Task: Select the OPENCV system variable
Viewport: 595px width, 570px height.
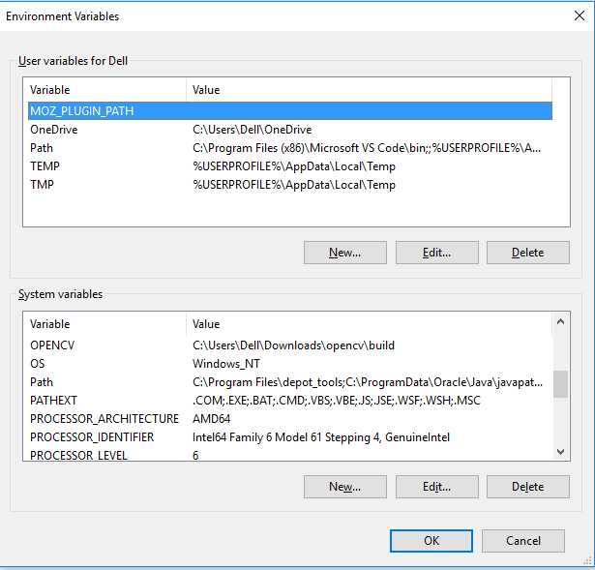Action: pyautogui.click(x=290, y=345)
